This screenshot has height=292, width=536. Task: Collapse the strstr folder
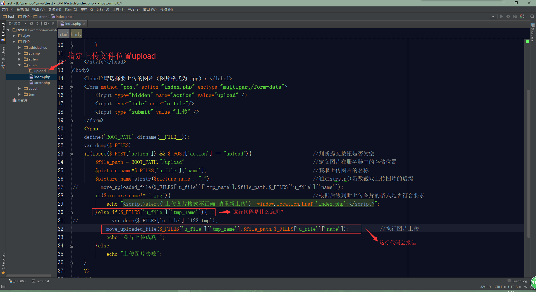point(20,65)
